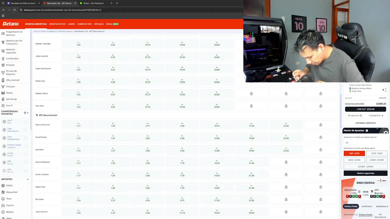Click the bookmarks bar apps grid icon
Viewport: 390px width, 219px height.
pos(3,16)
